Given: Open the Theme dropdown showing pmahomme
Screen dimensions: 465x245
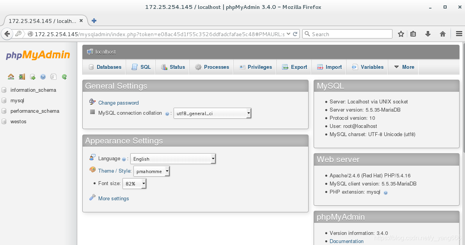Looking at the screenshot, I should coord(151,171).
